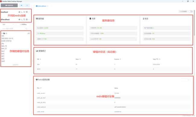Open the DB0 database dropdown
Screen dimensions: 196x117
8,24
